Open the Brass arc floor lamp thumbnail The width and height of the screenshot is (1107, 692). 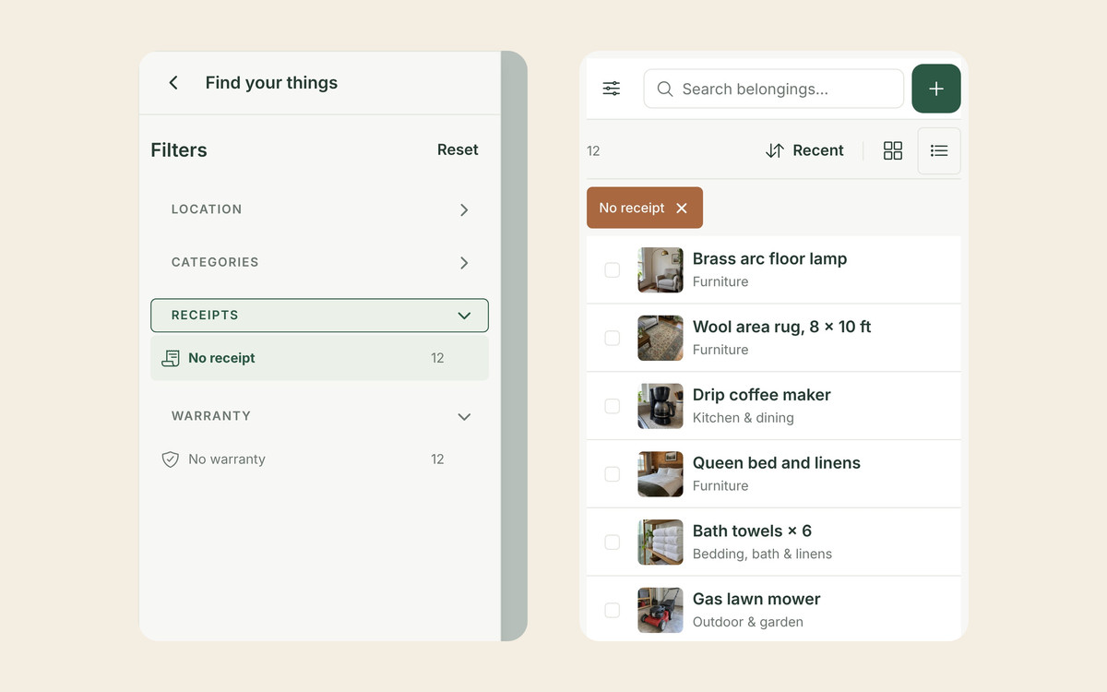[x=661, y=270]
